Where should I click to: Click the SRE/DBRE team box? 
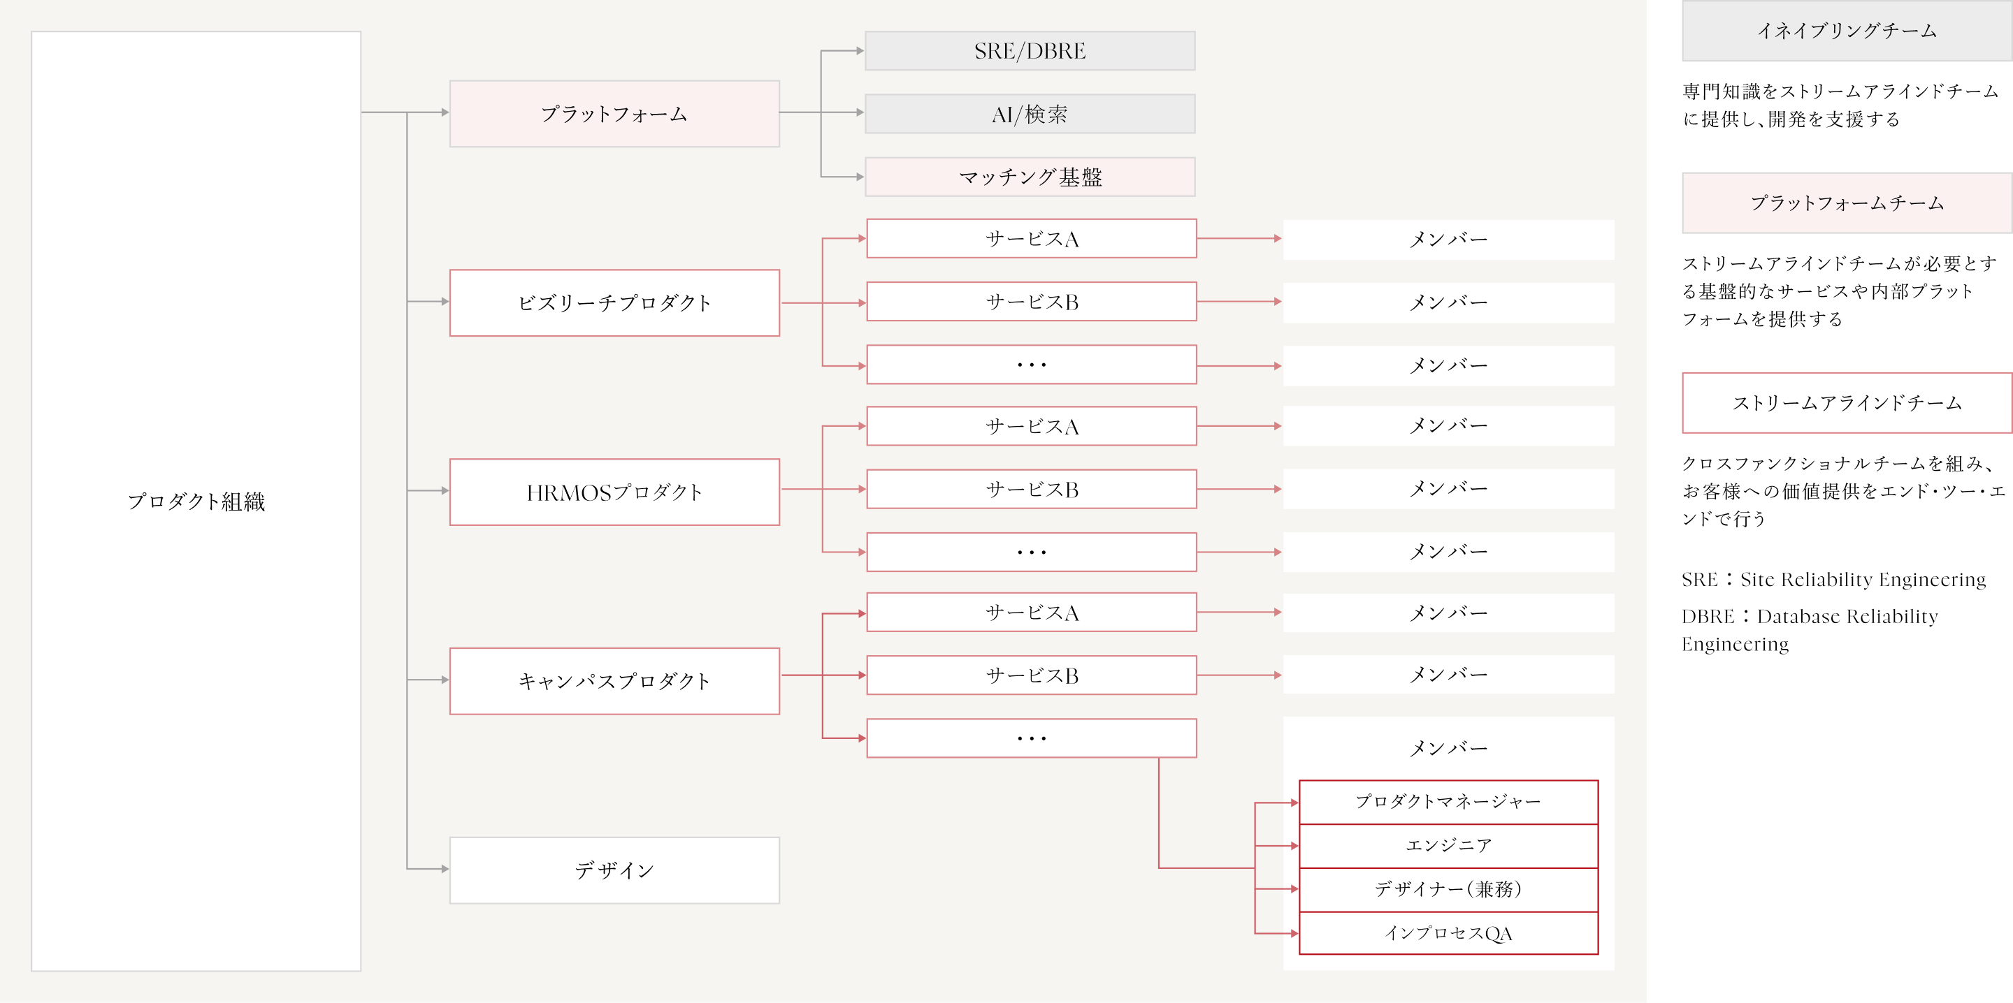point(1030,51)
